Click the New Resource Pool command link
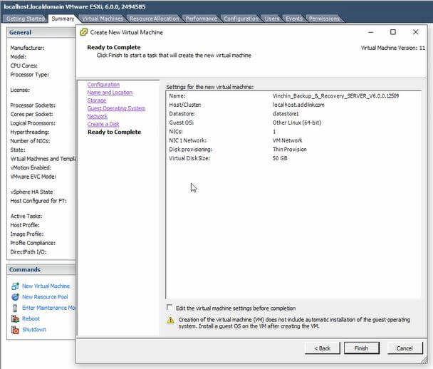Image resolution: width=433 pixels, height=369 pixels. point(45,297)
